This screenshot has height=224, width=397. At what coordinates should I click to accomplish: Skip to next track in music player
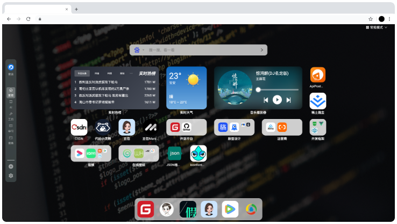click(x=289, y=100)
